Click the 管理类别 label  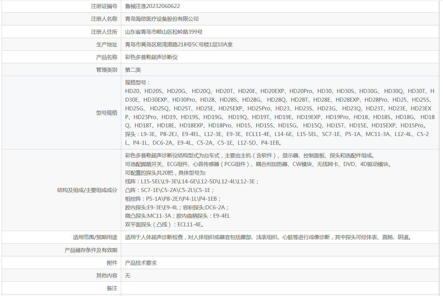point(107,70)
